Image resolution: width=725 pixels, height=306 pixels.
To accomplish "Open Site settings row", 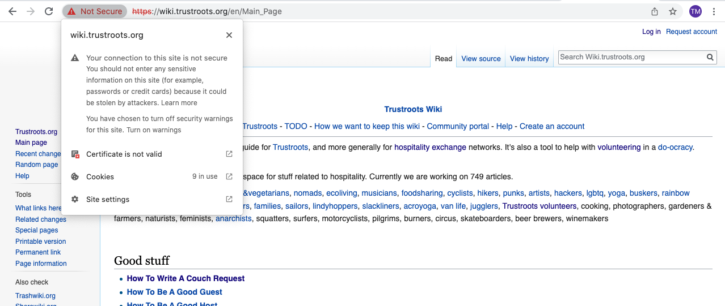I will [x=152, y=199].
